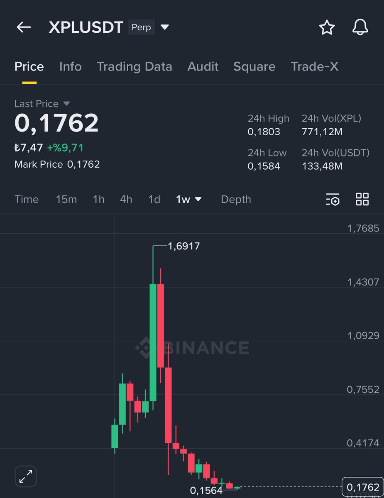
Task: Select the 4h chart interval
Action: [126, 199]
